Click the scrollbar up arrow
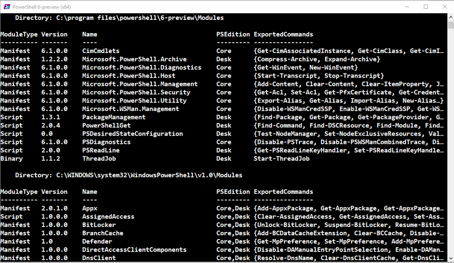Image resolution: width=454 pixels, height=263 pixels. [451, 17]
